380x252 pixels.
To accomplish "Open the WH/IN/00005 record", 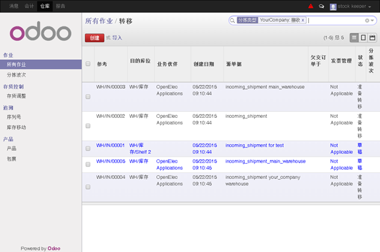I will pyautogui.click(x=111, y=161).
